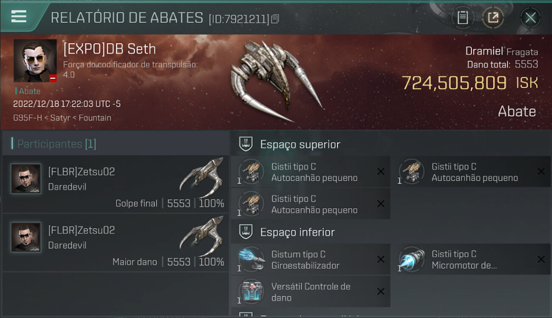The image size is (552, 318).
Task: Close the Relatório de Abates window
Action: pos(530,18)
